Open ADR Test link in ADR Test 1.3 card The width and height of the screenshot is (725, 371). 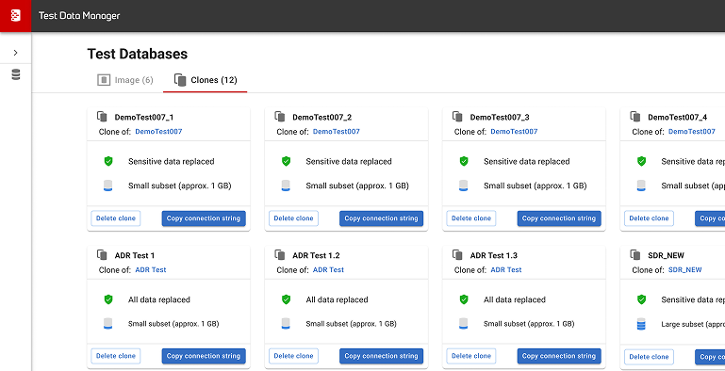pos(506,270)
